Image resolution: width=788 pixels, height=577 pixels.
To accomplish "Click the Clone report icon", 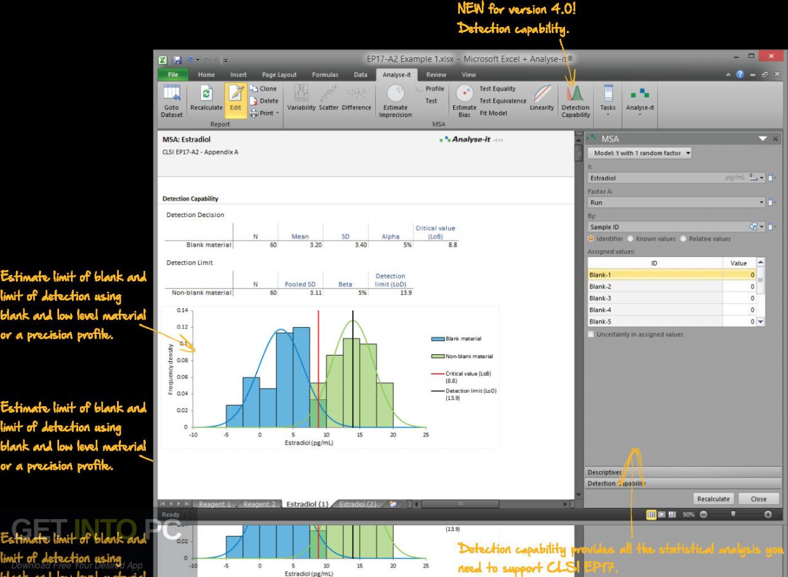I will click(263, 89).
